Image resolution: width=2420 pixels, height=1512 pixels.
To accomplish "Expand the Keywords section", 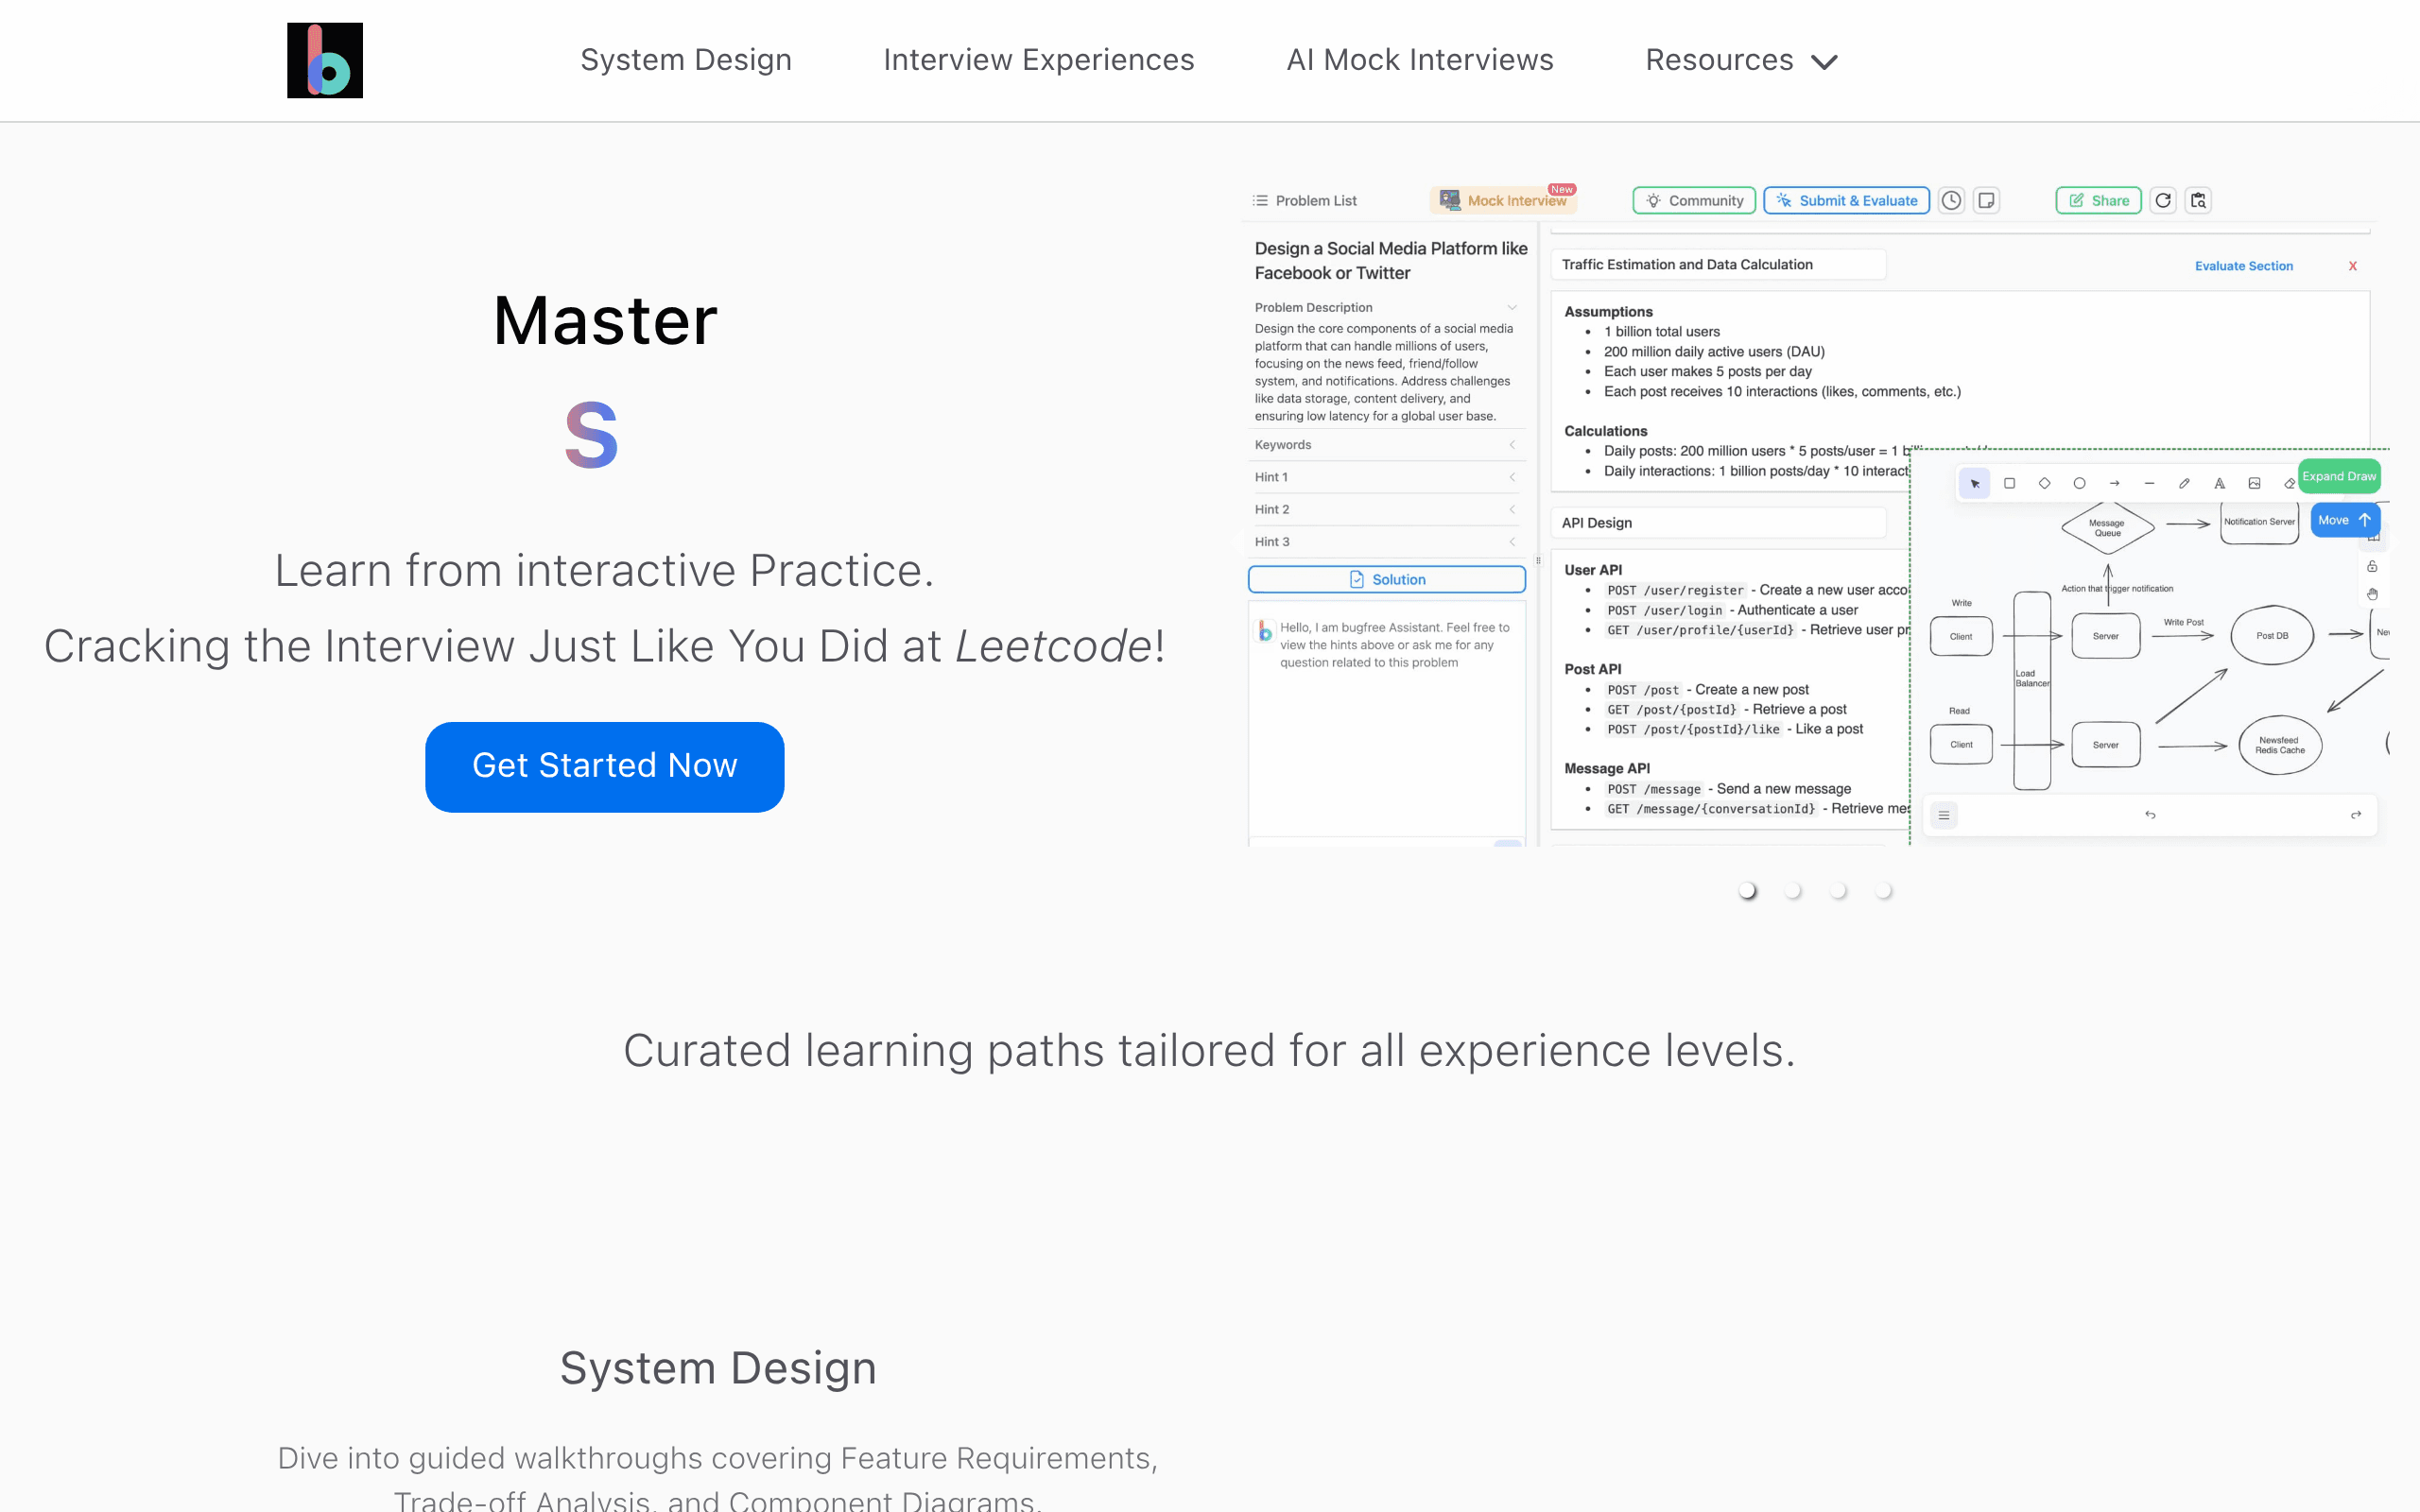I will tap(1386, 445).
